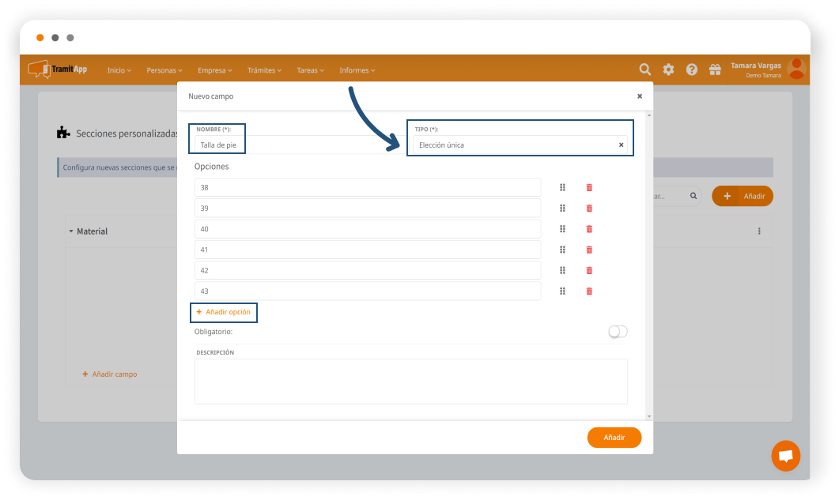This screenshot has height=500, width=839.
Task: Clear the Elección única selection
Action: tap(621, 145)
